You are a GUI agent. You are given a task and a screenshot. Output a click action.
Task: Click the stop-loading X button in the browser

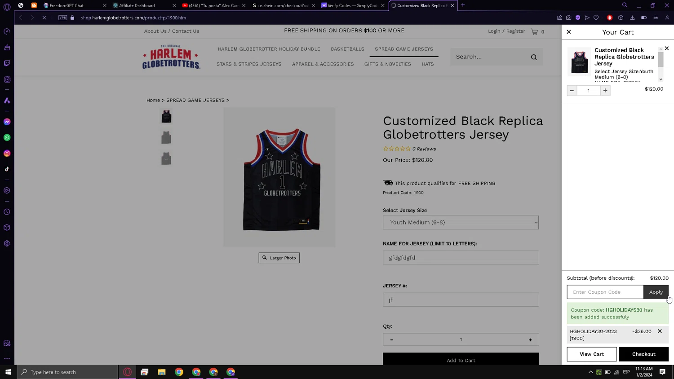click(x=44, y=18)
